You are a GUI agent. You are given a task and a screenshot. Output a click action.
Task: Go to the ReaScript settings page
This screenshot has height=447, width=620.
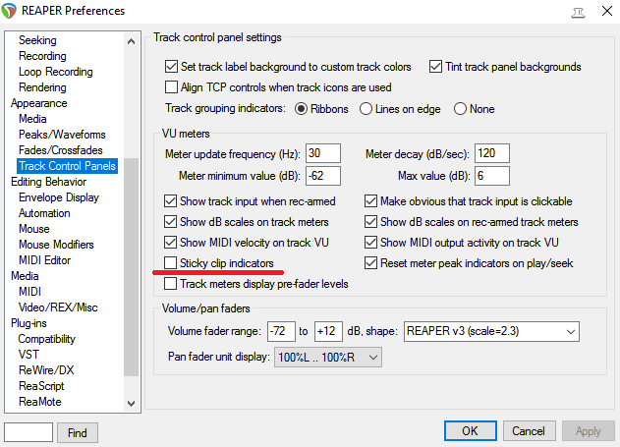[42, 386]
